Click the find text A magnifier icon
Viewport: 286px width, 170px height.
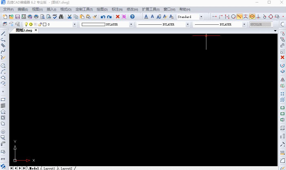[x=171, y=17]
